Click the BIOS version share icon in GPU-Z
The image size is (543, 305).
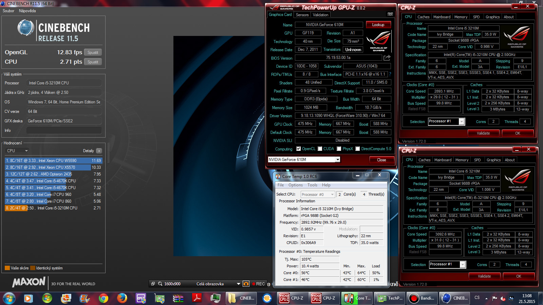click(x=387, y=58)
